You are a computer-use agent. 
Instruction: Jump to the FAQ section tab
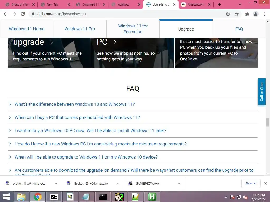pyautogui.click(x=239, y=29)
